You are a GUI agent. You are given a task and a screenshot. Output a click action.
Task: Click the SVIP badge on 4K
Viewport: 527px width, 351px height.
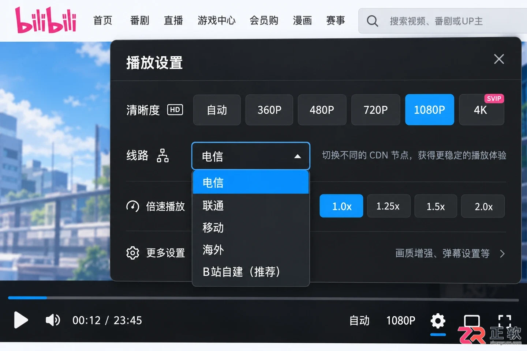(494, 99)
